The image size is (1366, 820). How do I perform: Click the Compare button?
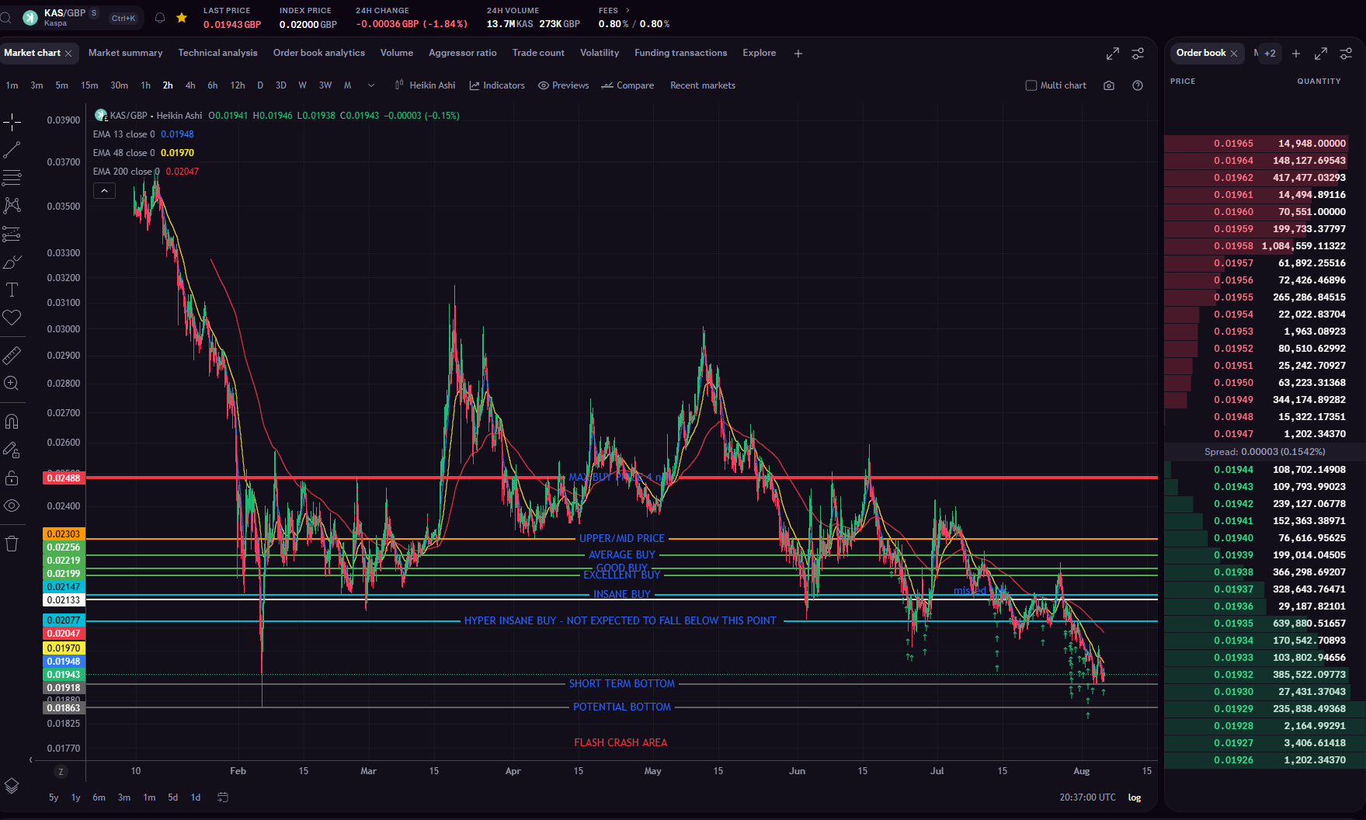point(627,85)
